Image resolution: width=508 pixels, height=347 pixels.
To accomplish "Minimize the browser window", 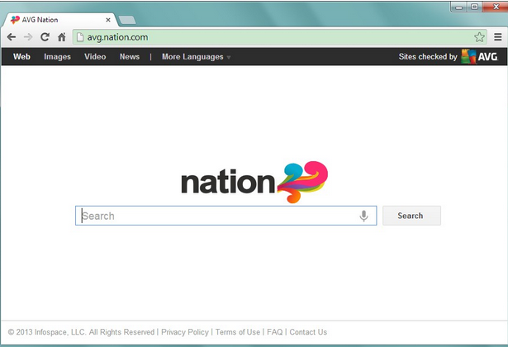I will point(458,7).
